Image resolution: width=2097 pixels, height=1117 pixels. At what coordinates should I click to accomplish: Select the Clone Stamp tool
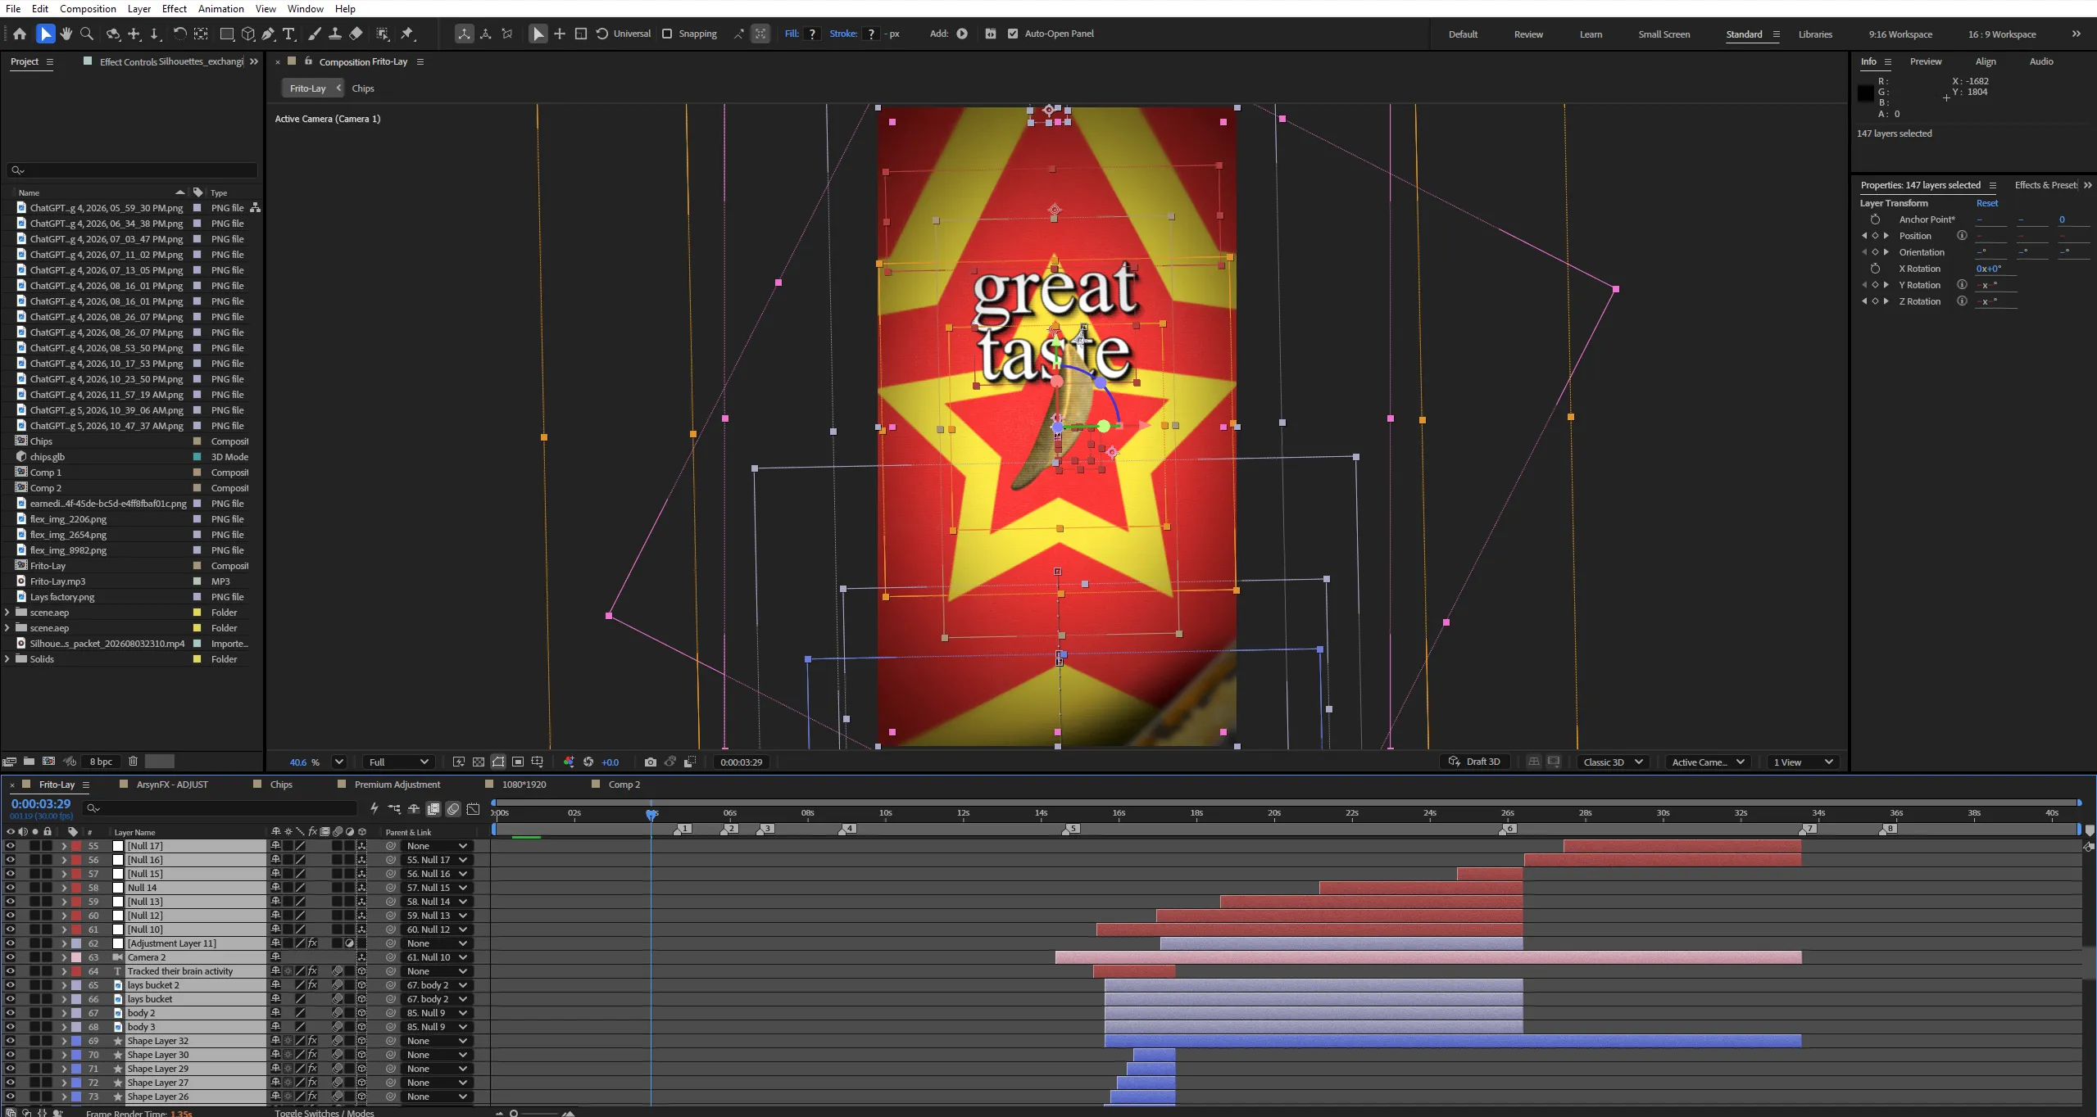tap(335, 34)
